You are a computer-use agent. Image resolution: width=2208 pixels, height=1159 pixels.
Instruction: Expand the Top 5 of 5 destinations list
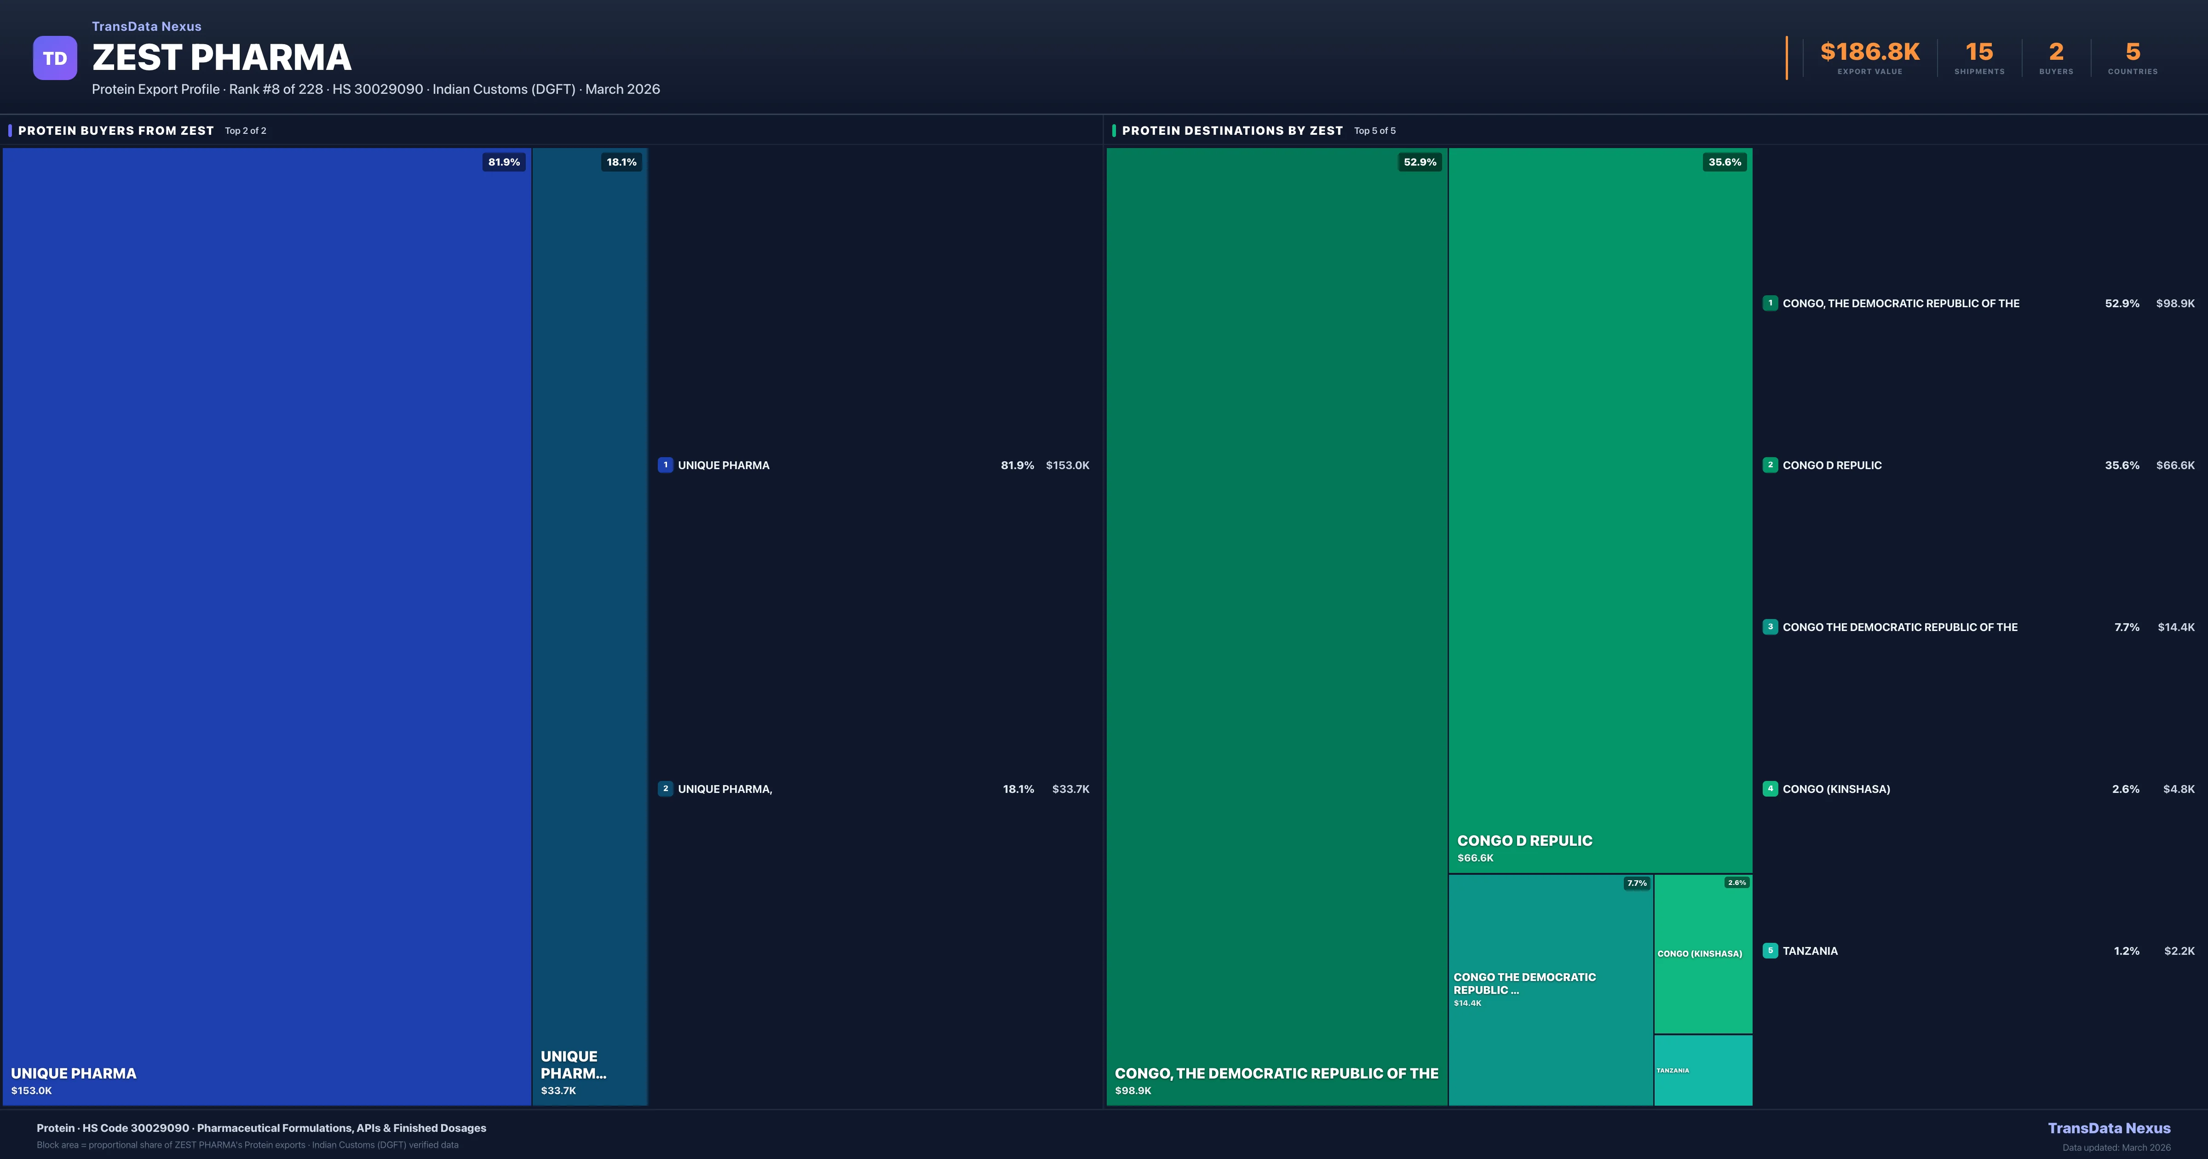coord(1374,130)
